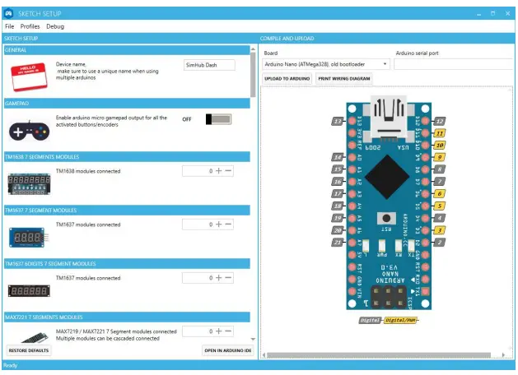Screen dimensions: 518x375
Task: Click pin 12 label on Arduino diagram
Action: click(440, 121)
